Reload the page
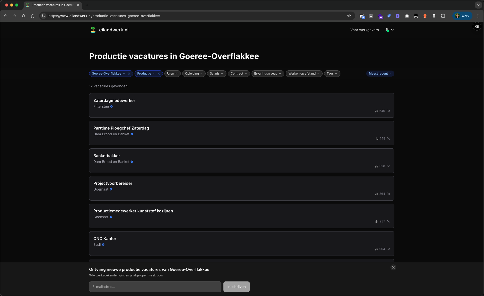 coord(24,16)
